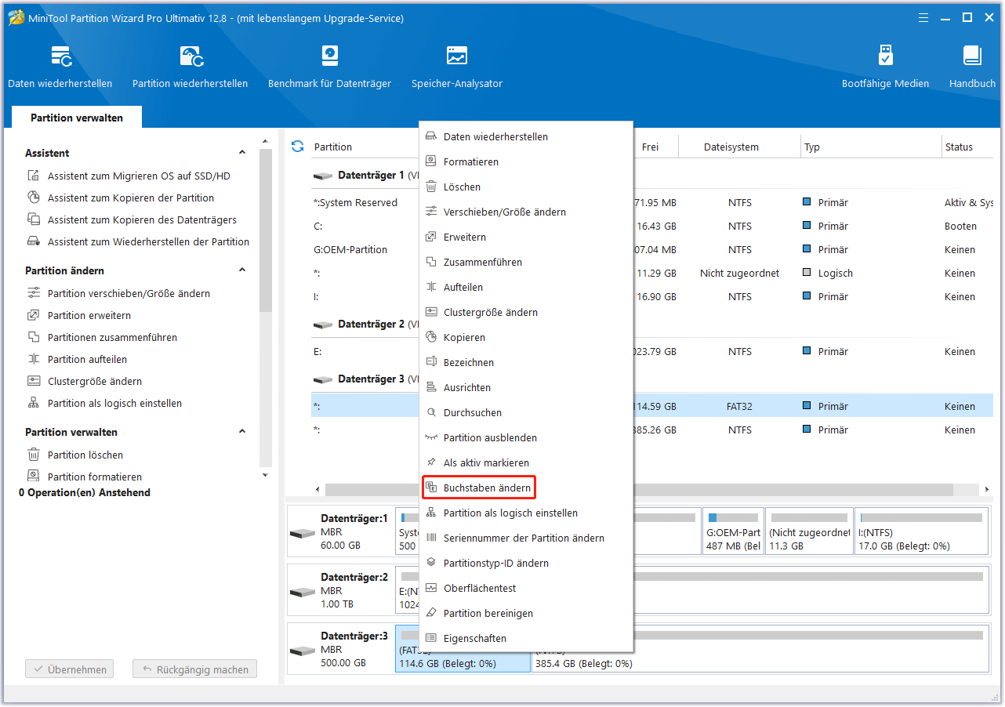1005x707 pixels.
Task: Select Partitionen zusammenführen in sidebar
Action: pyautogui.click(x=112, y=338)
